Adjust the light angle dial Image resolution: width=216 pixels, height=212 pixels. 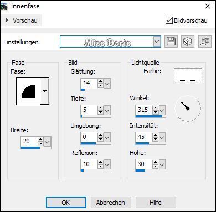click(188, 108)
